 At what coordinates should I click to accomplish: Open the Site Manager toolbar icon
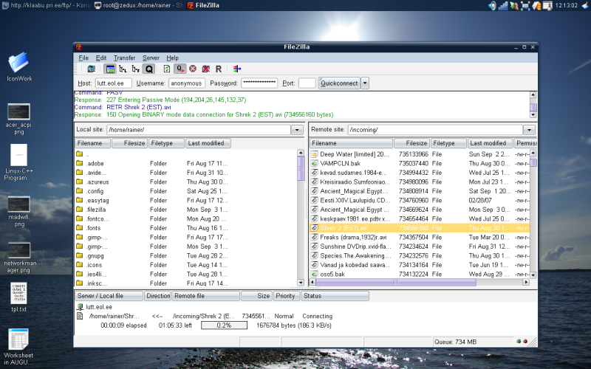pos(91,69)
